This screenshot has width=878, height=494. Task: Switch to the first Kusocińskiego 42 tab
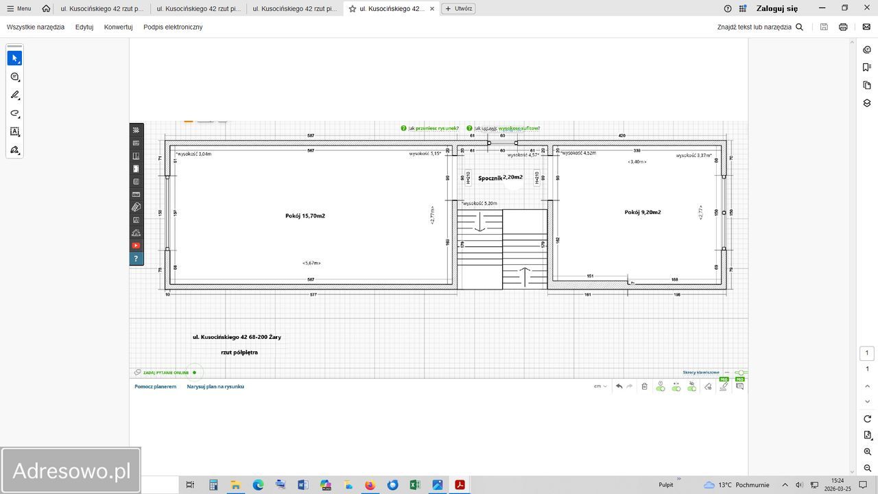click(102, 9)
